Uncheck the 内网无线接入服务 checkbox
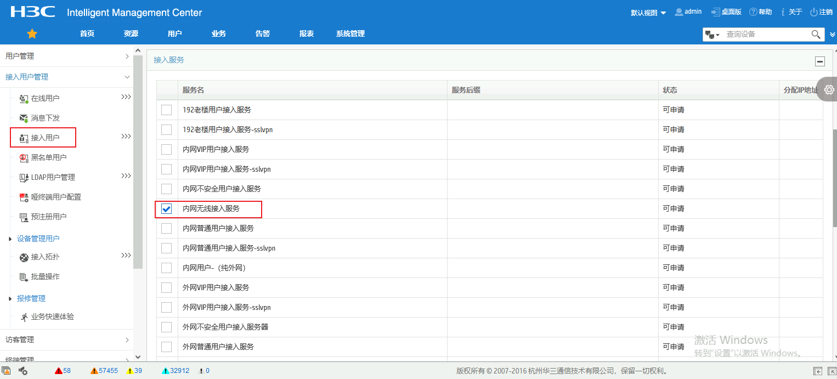This screenshot has height=379, width=837. (166, 209)
